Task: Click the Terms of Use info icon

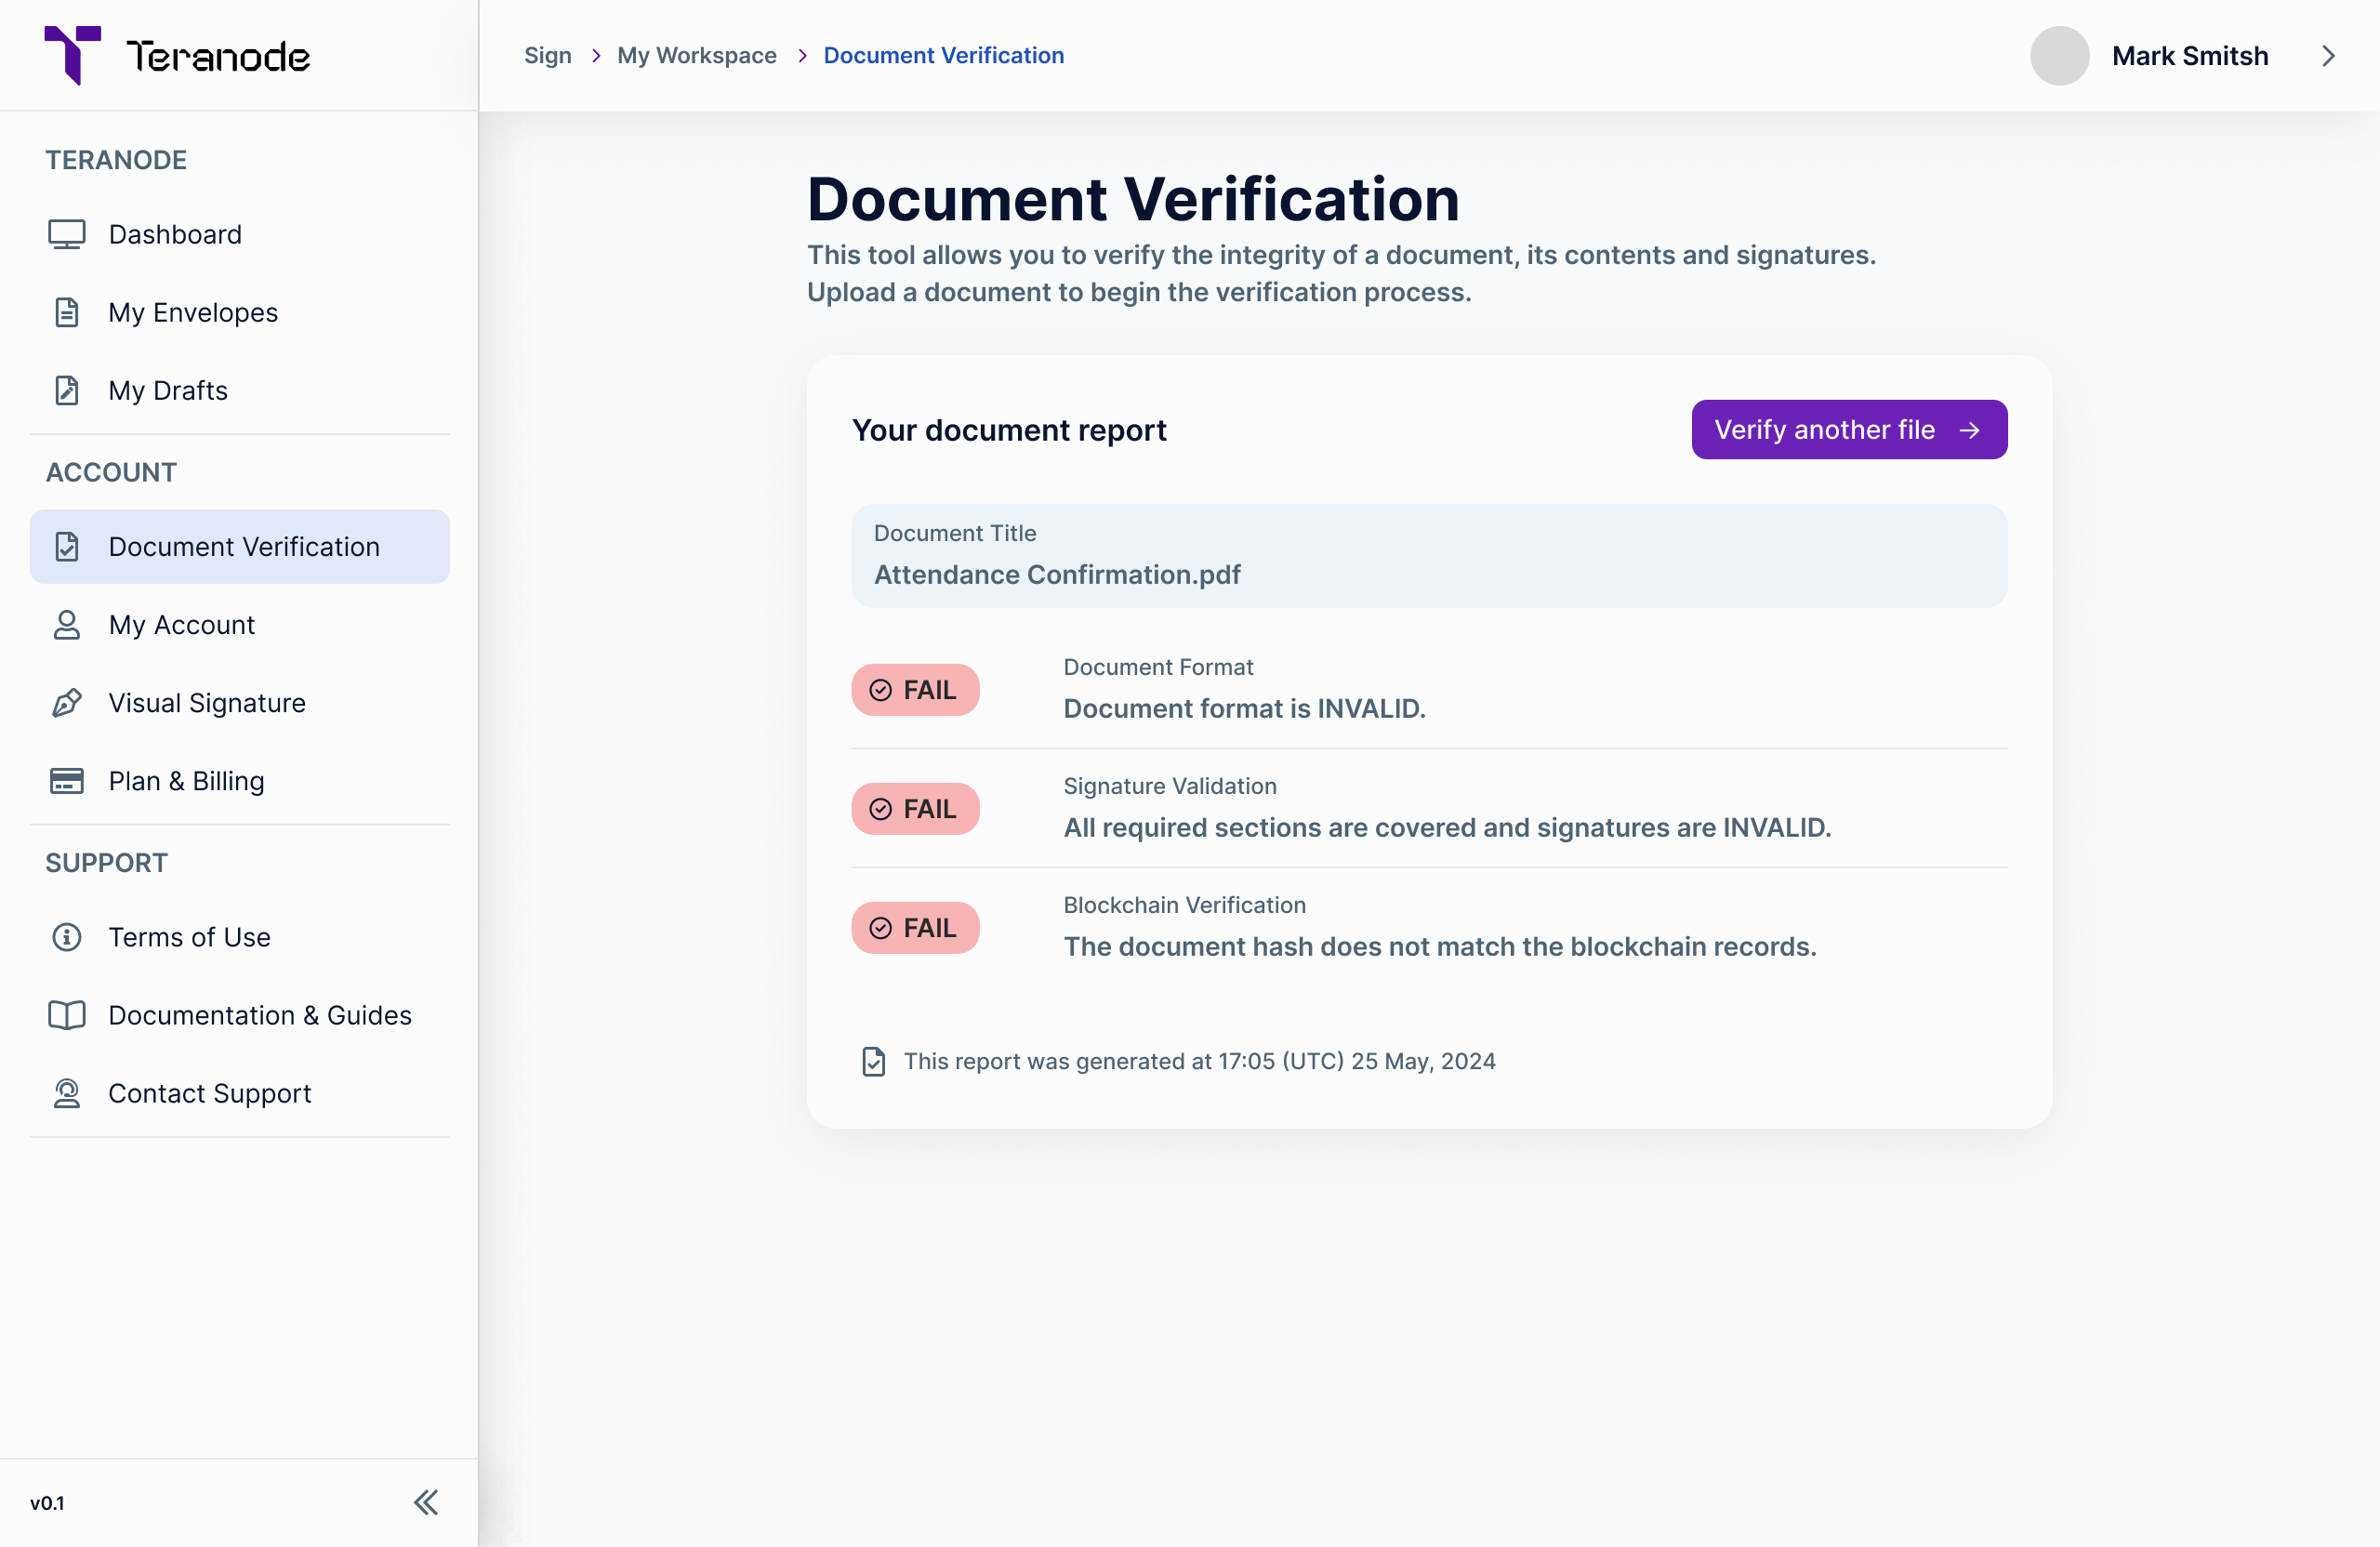Action: 67,937
